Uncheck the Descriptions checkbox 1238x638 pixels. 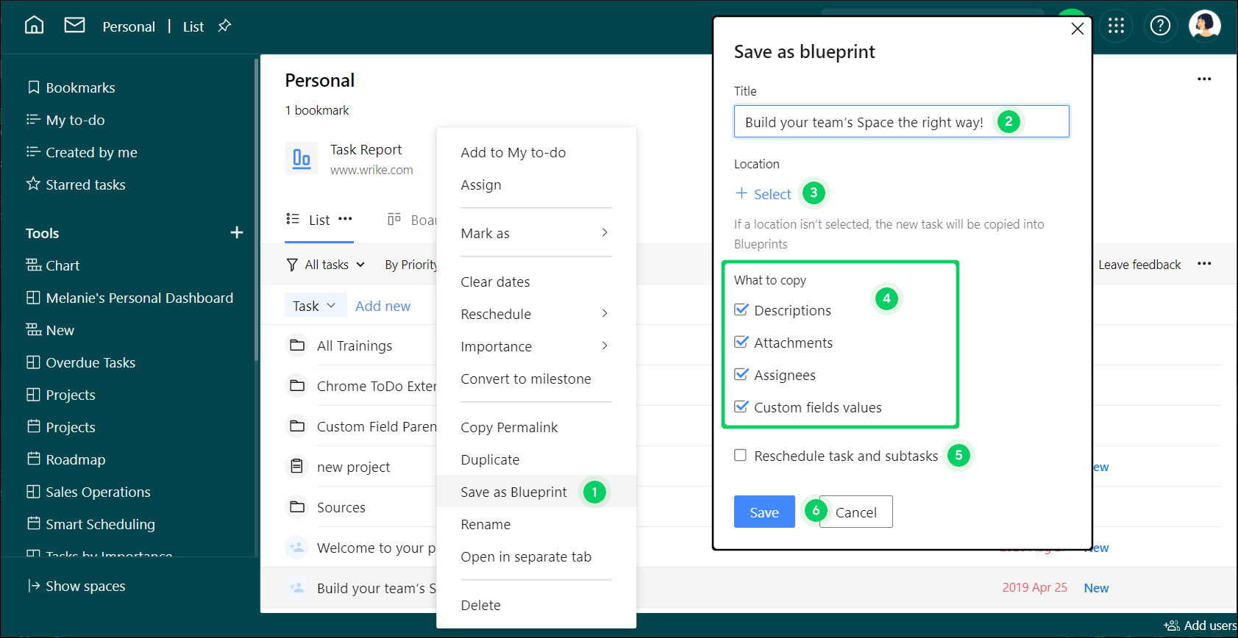(x=741, y=310)
